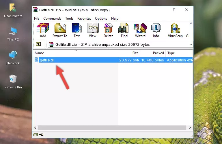Show archive Info
Image resolution: width=222 pixels, height=144 pixels.
(156, 30)
